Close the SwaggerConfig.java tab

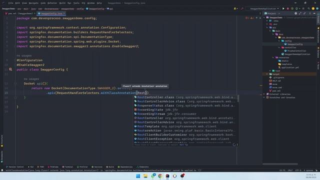[64, 13]
